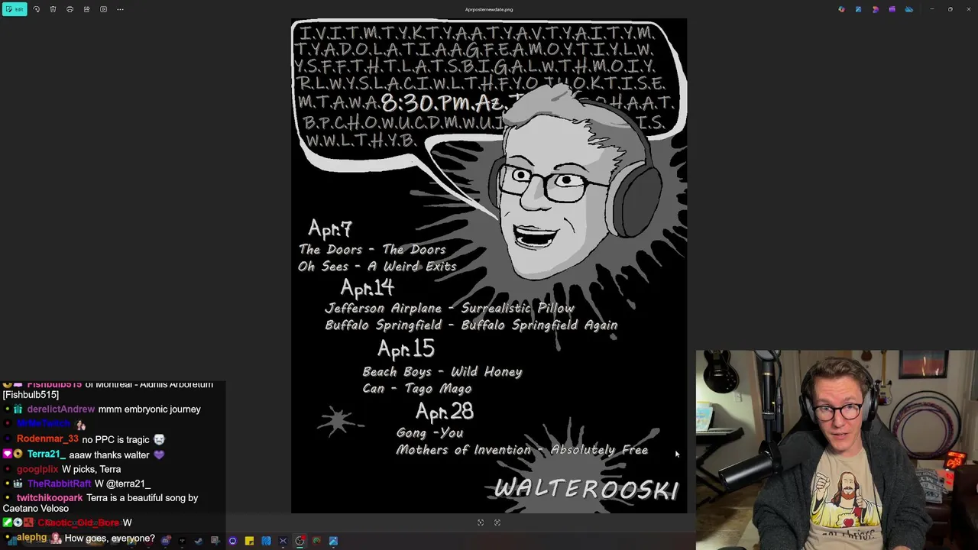Open the dark X-shaped taskbar app icon
The width and height of the screenshot is (978, 550).
tap(283, 541)
